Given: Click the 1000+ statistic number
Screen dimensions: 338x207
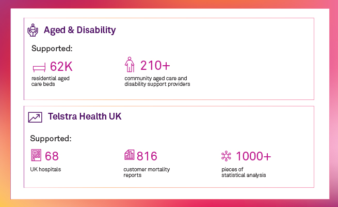Looking at the screenshot, I should pos(253,156).
